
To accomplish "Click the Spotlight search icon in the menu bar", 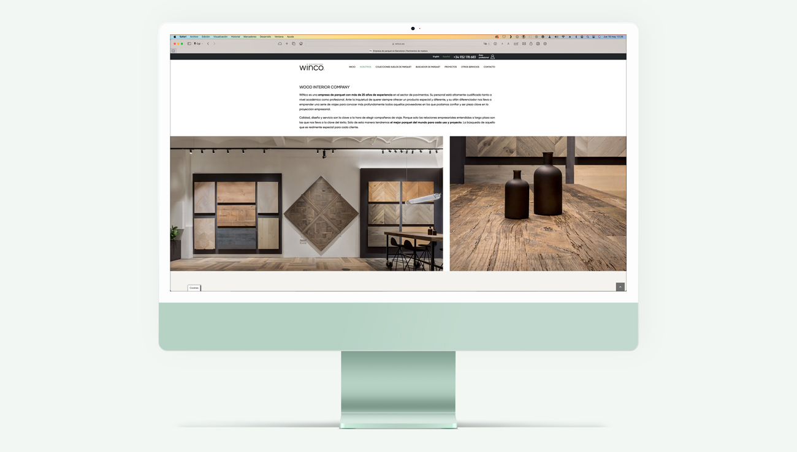I will tap(588, 37).
